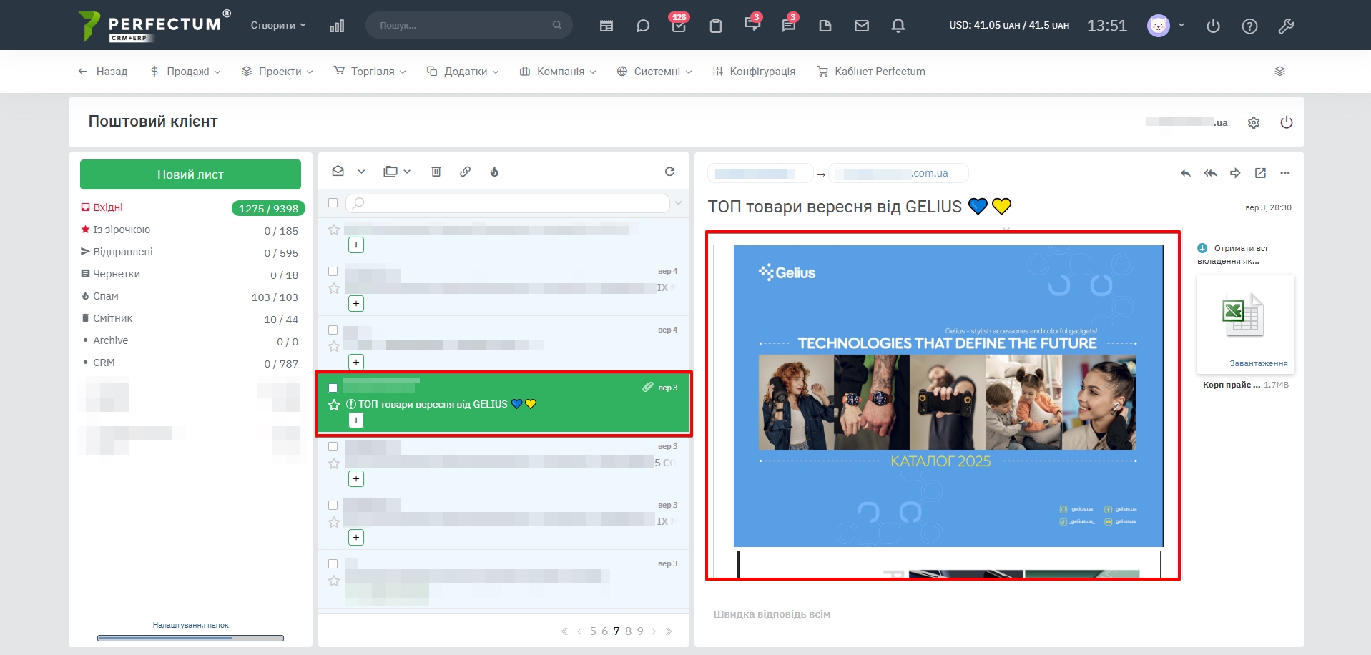Delete selected emails with trash icon

coord(436,172)
